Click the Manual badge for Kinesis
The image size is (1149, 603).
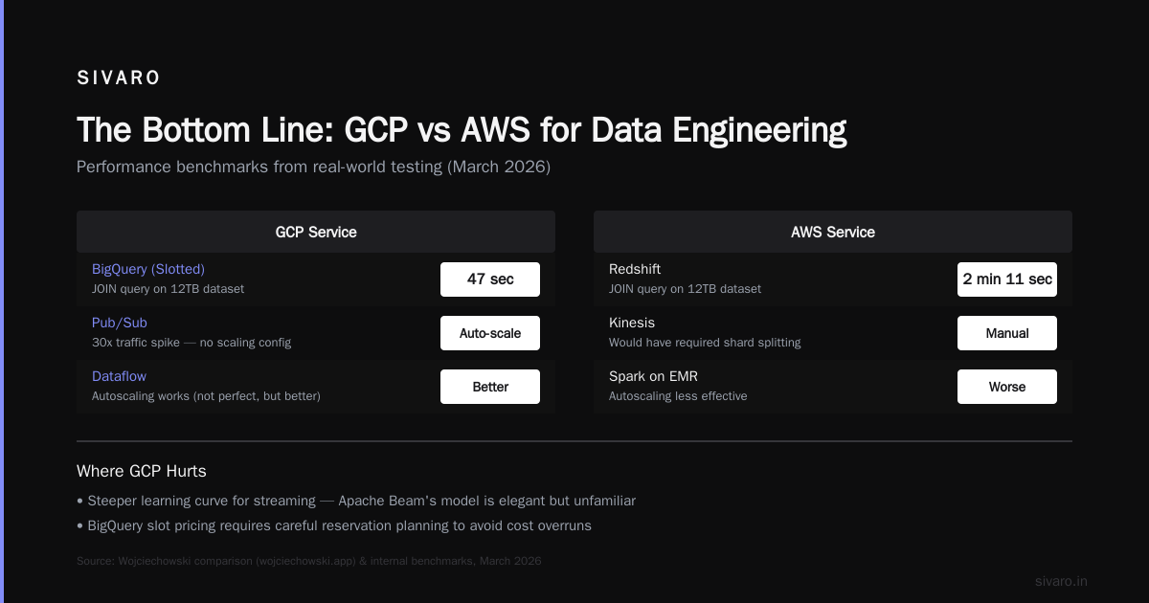(1007, 333)
